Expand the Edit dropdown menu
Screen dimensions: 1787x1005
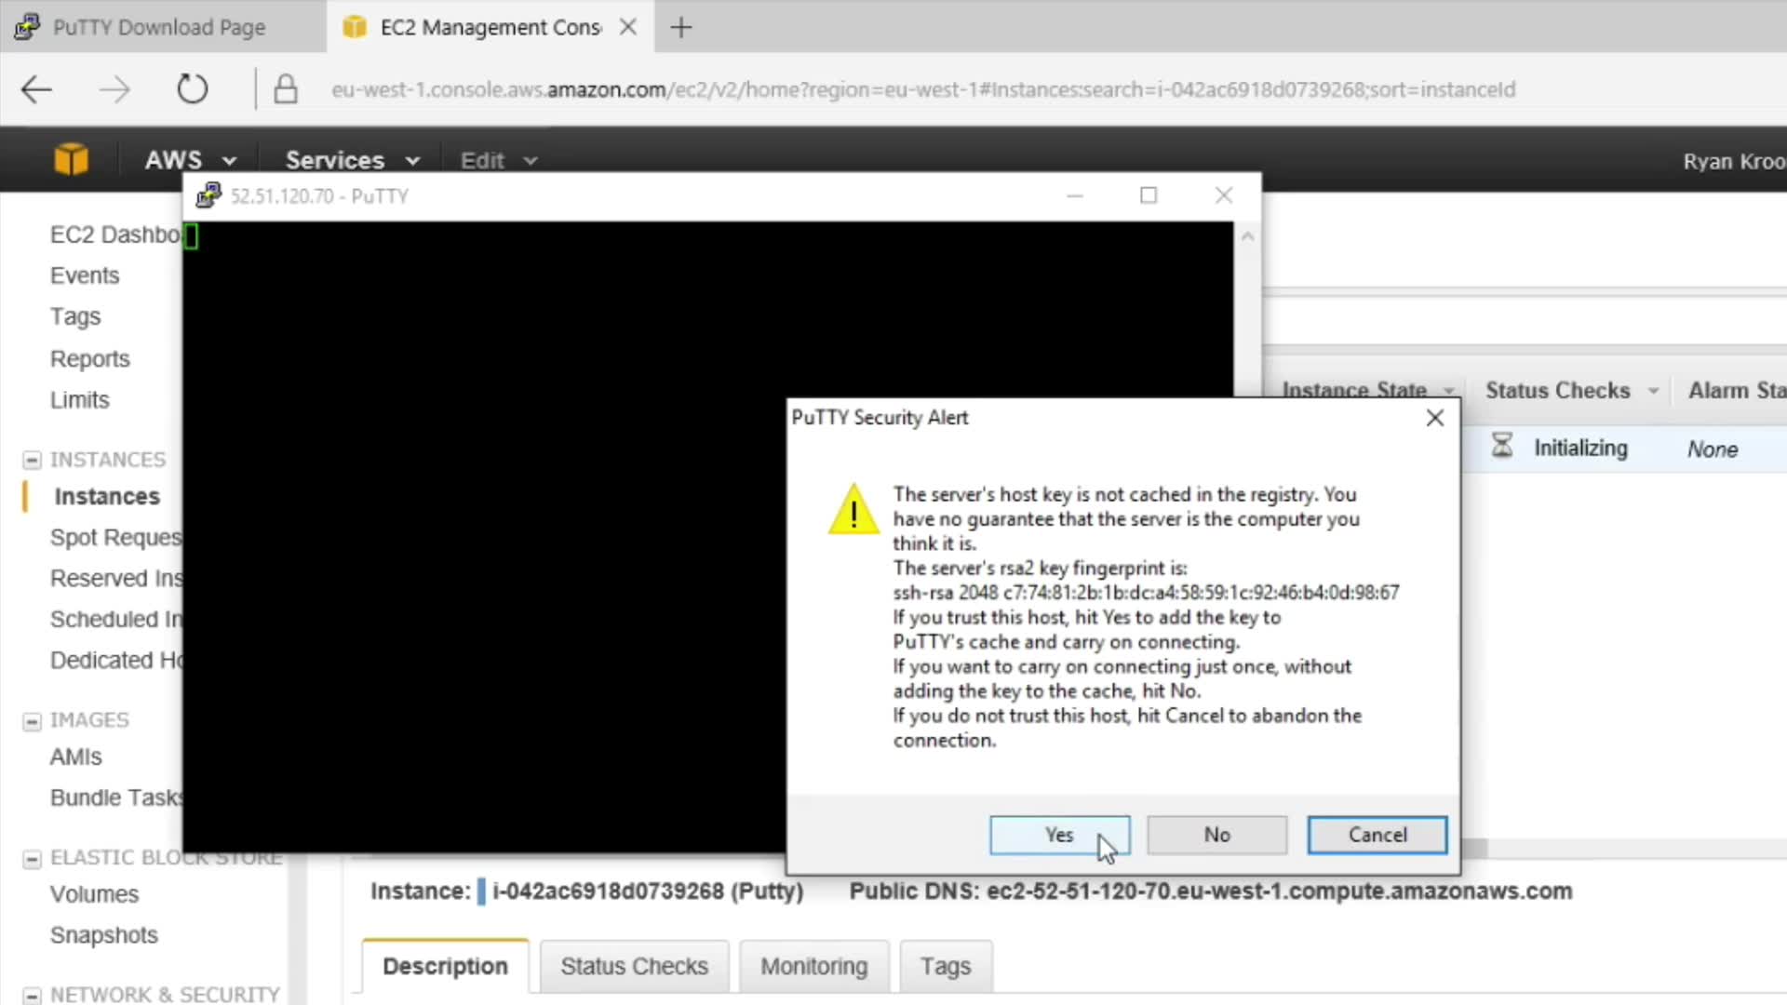[x=498, y=160]
